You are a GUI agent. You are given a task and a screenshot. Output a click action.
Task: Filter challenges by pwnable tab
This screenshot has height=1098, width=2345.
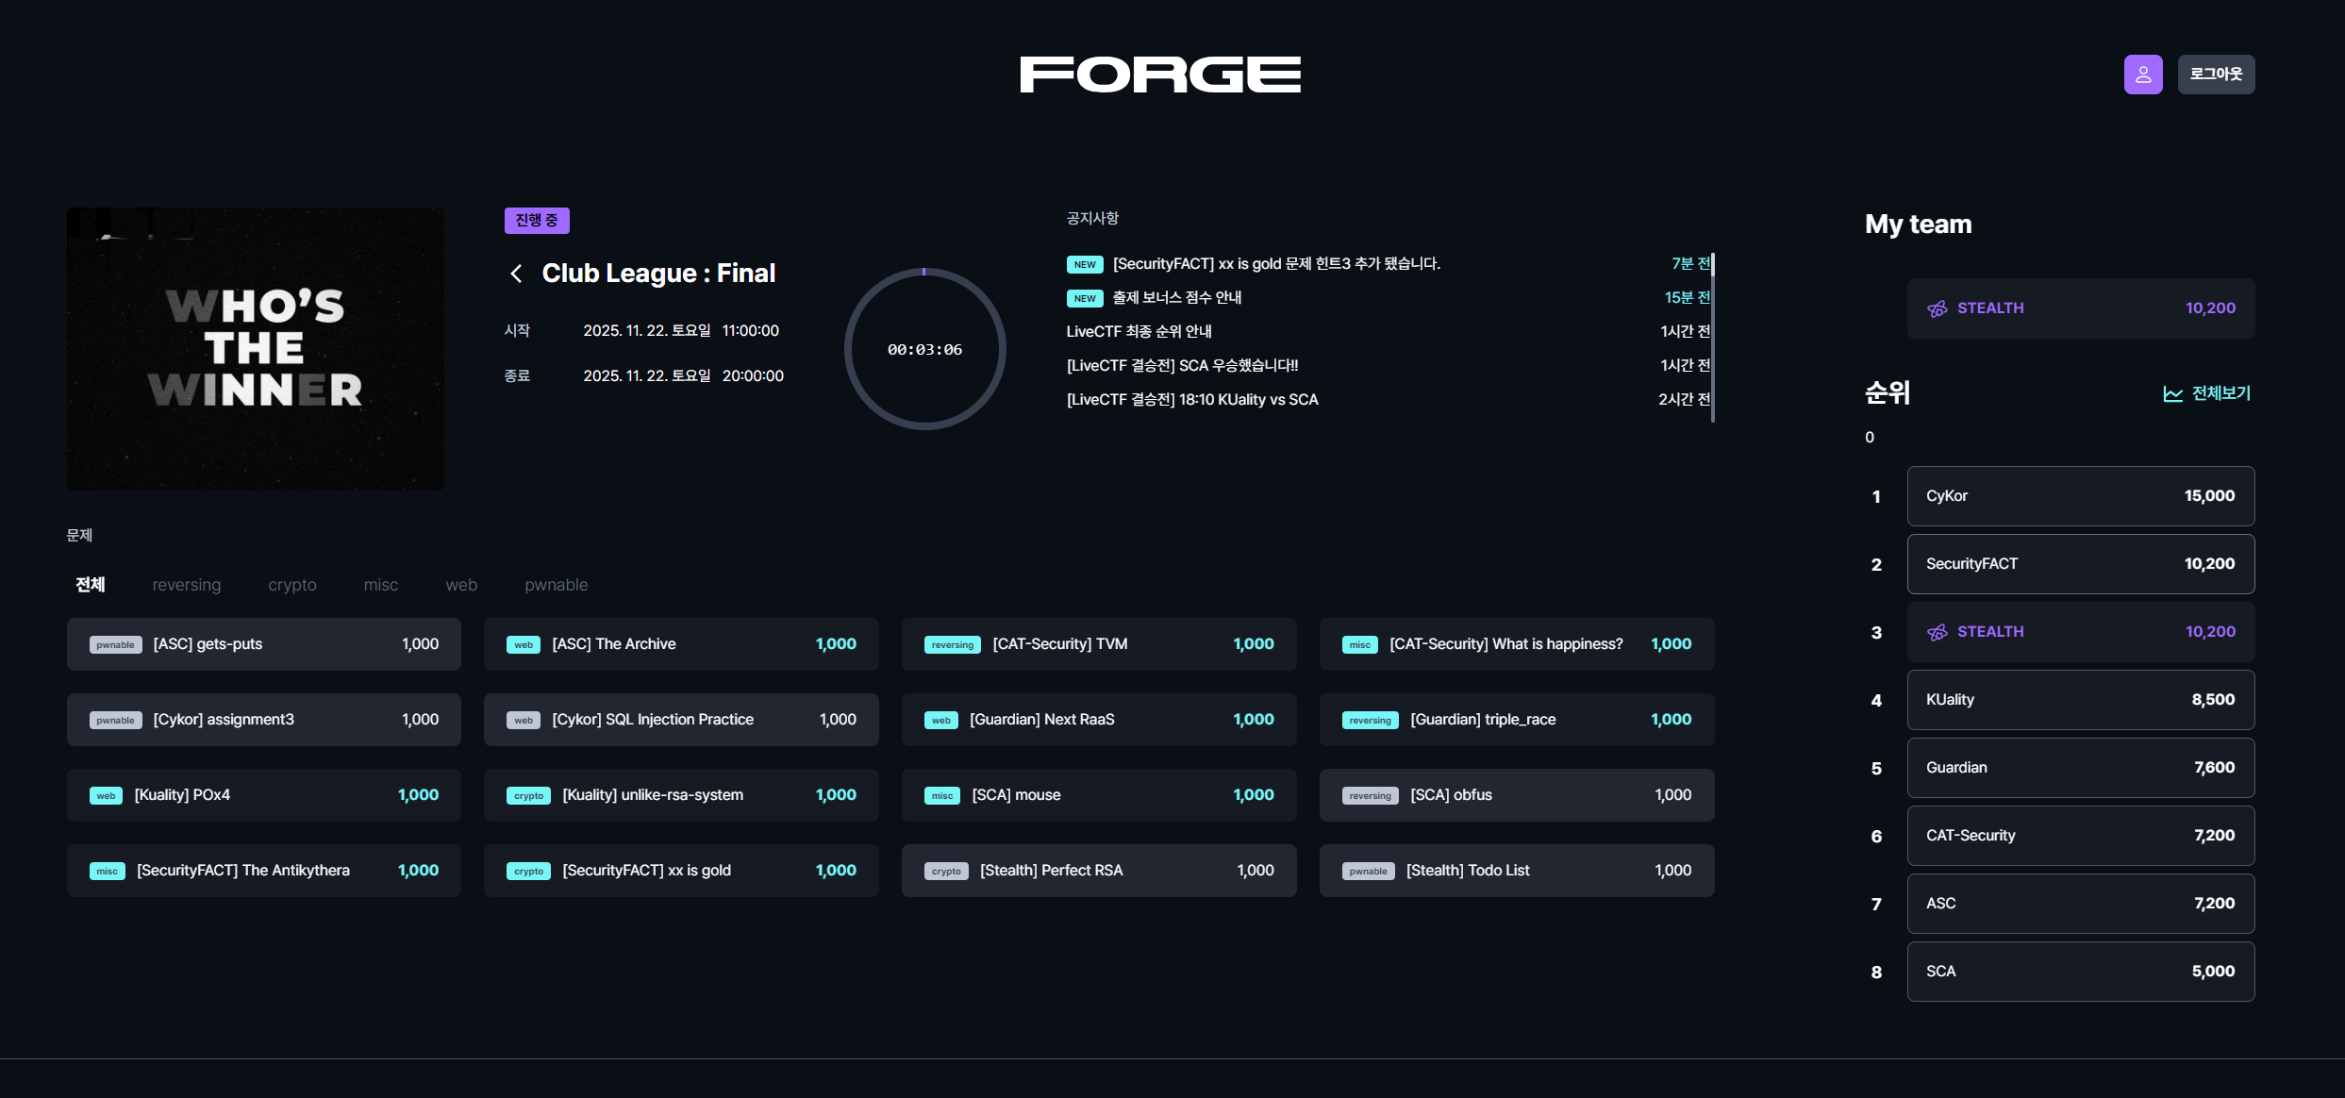(556, 585)
